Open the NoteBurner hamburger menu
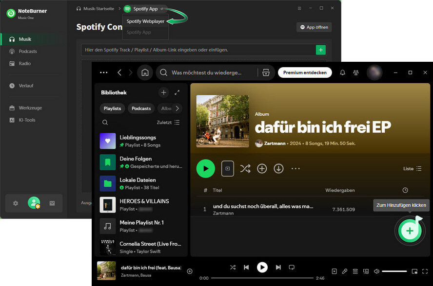Image resolution: width=433 pixels, height=286 pixels. [x=299, y=8]
